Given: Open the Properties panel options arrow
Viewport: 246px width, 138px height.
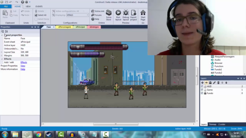Looking at the screenshot, I should point(32,27).
